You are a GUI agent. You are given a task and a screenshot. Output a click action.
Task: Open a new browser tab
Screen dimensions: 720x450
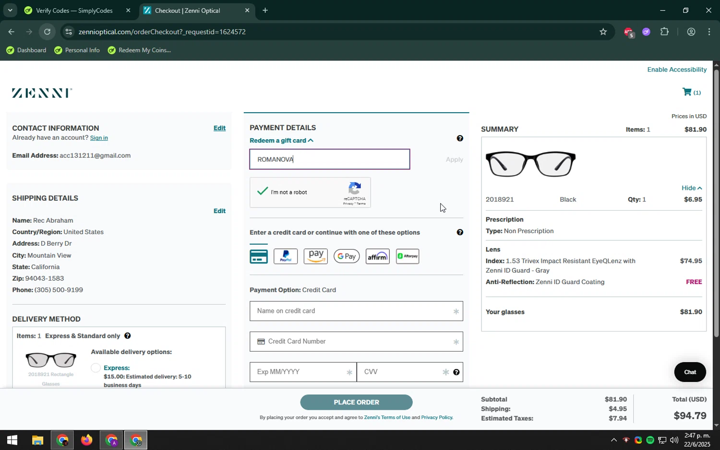265,10
